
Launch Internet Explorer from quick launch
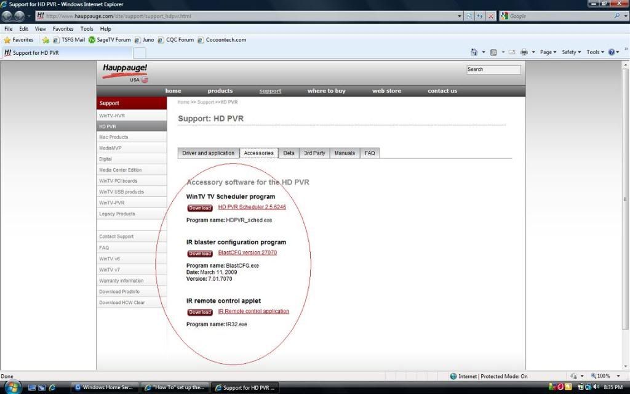52,388
